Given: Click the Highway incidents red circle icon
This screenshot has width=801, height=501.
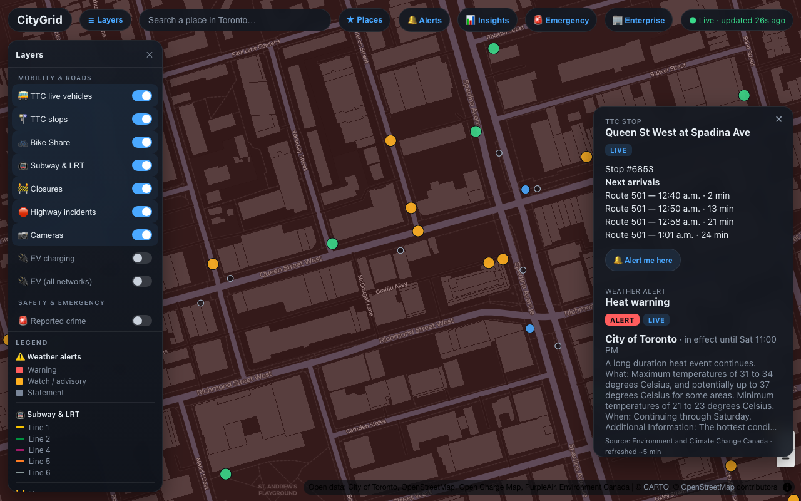Looking at the screenshot, I should coord(23,212).
